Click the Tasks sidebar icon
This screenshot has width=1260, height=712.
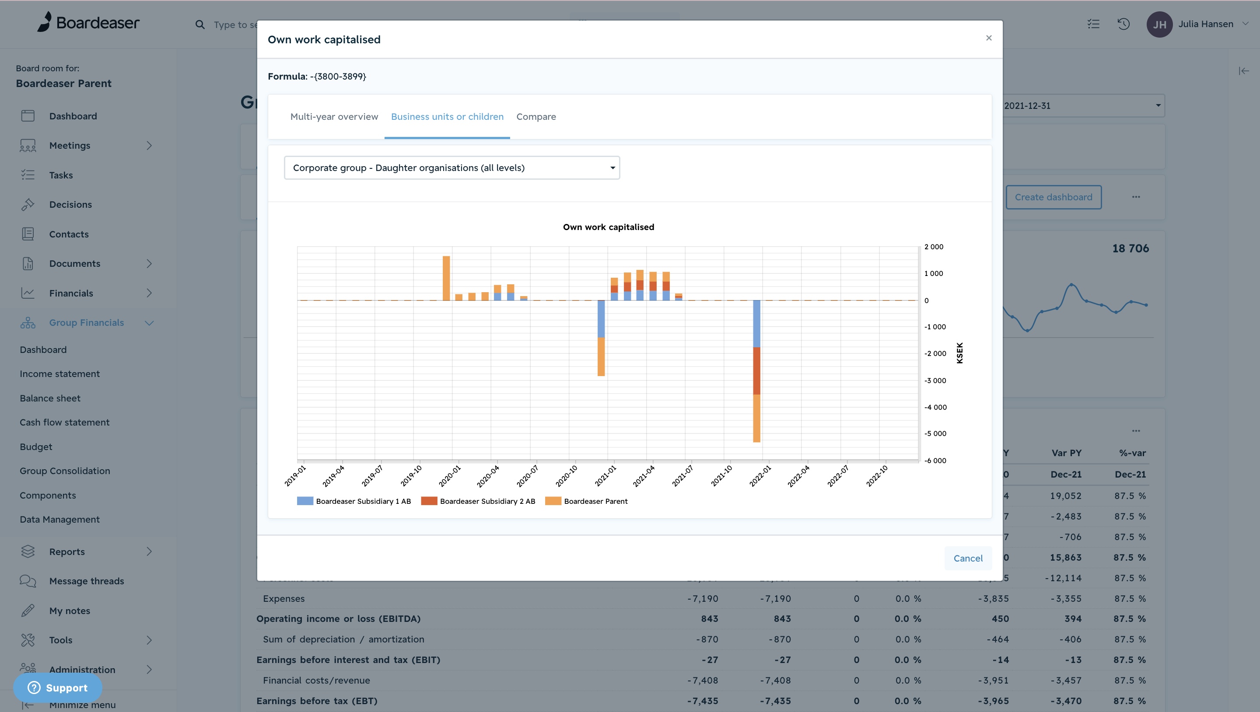[28, 175]
